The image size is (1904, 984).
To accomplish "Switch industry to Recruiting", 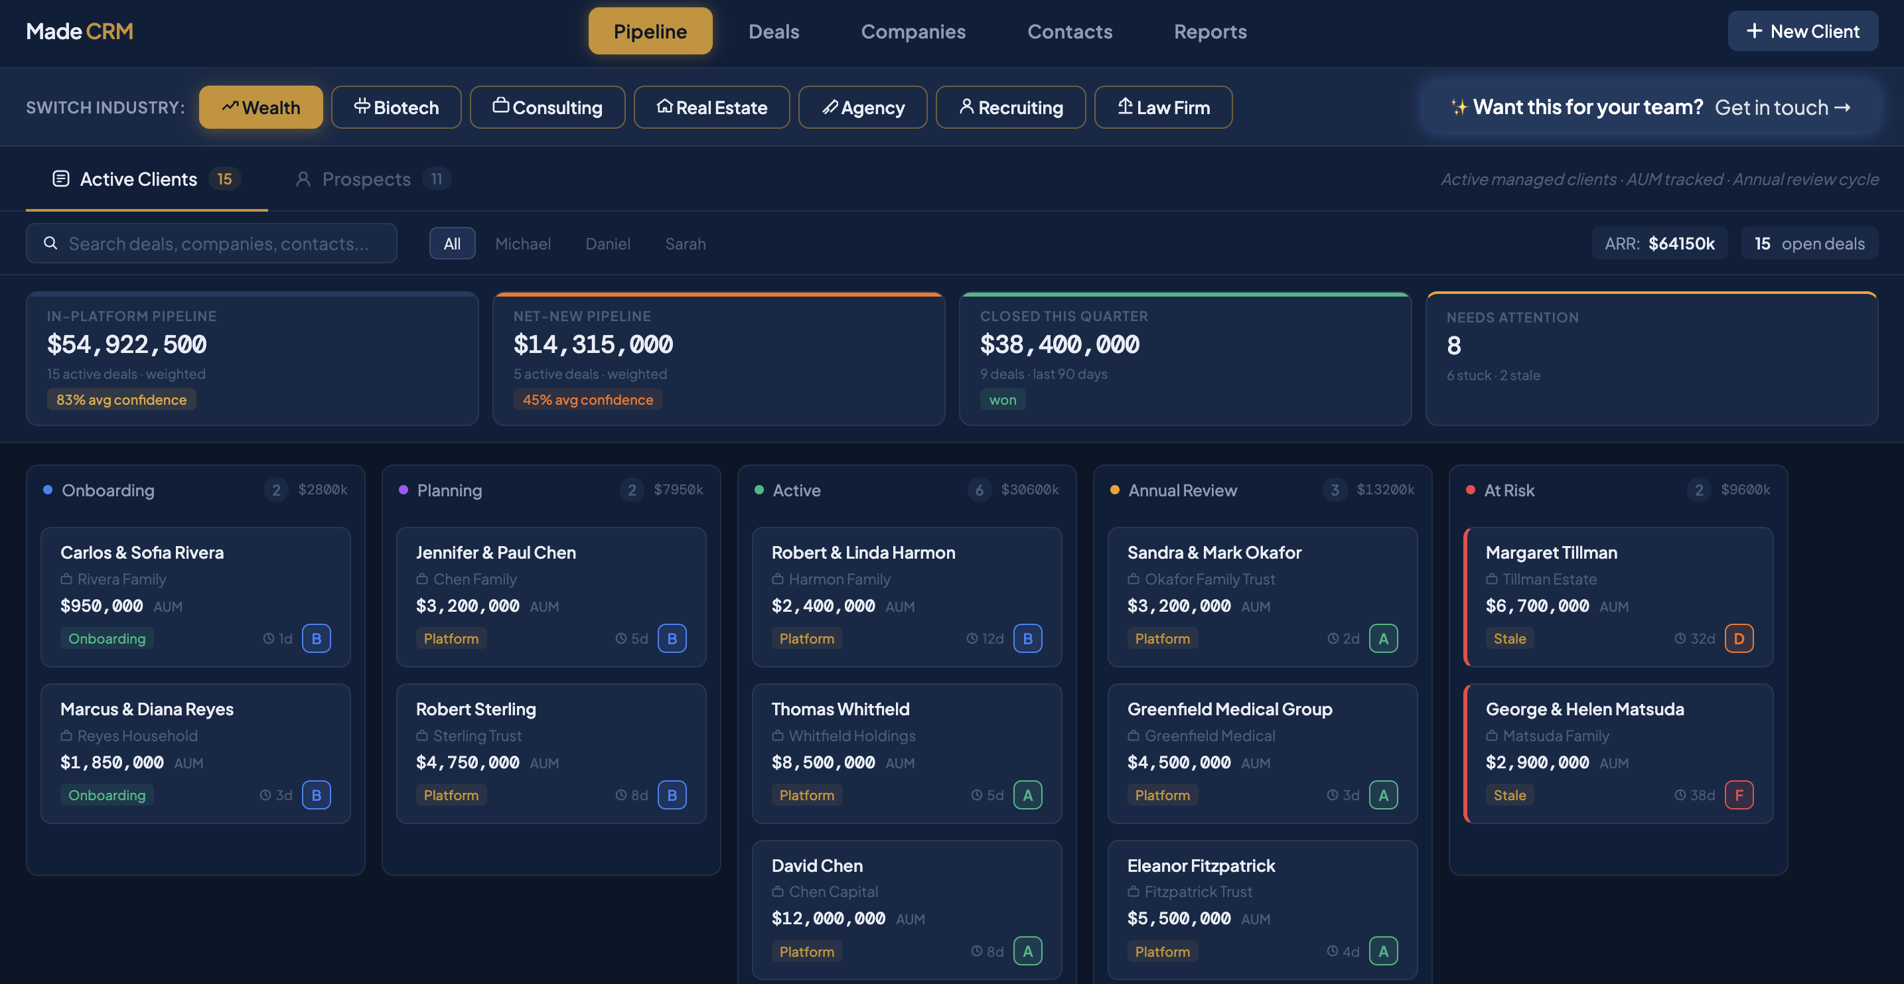I will point(1010,107).
